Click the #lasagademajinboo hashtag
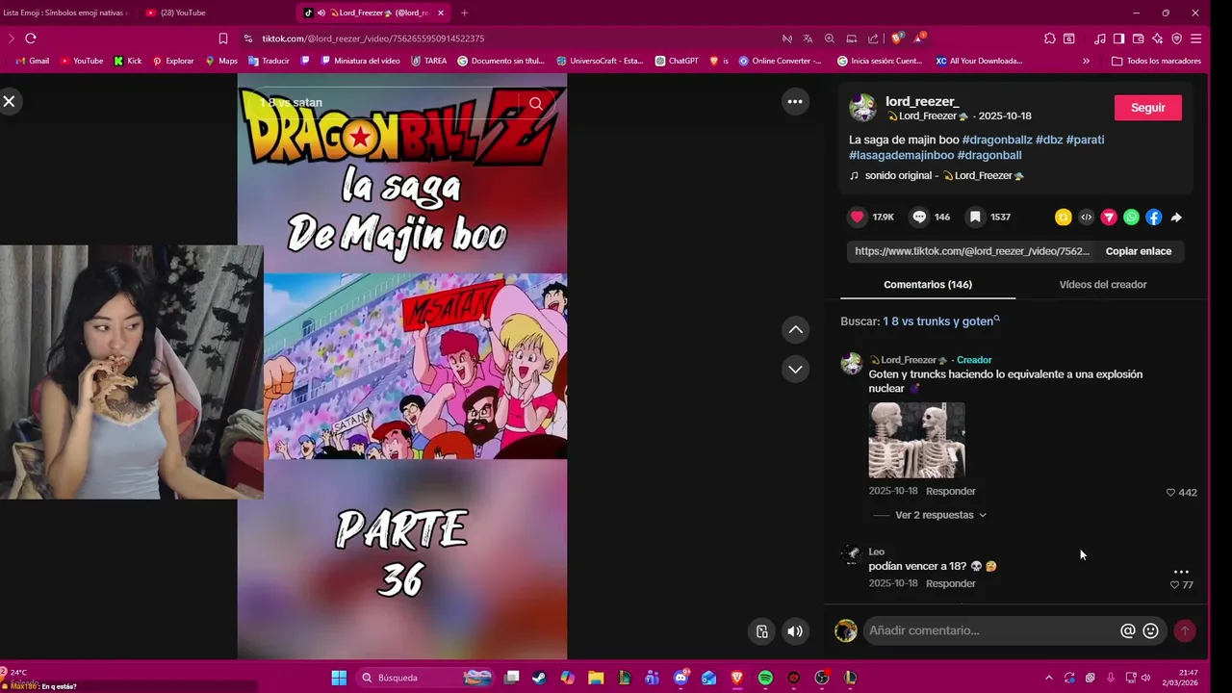This screenshot has width=1232, height=693. tap(901, 155)
